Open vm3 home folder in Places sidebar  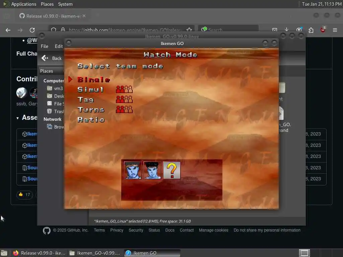55,88
